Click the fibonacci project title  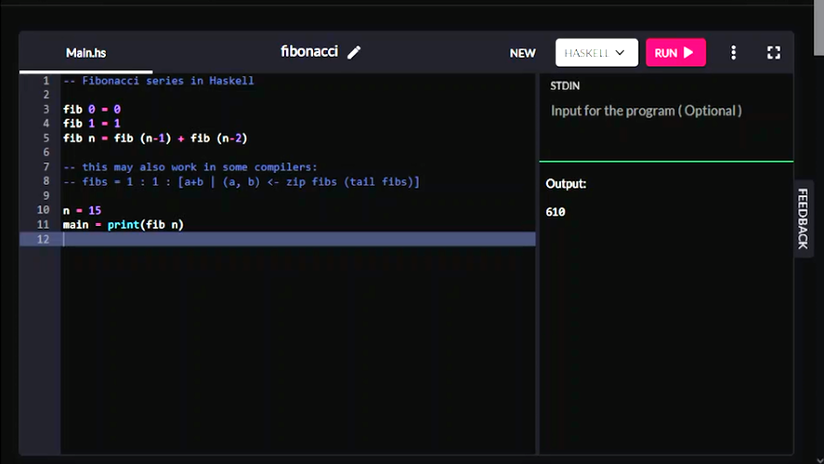coord(309,51)
